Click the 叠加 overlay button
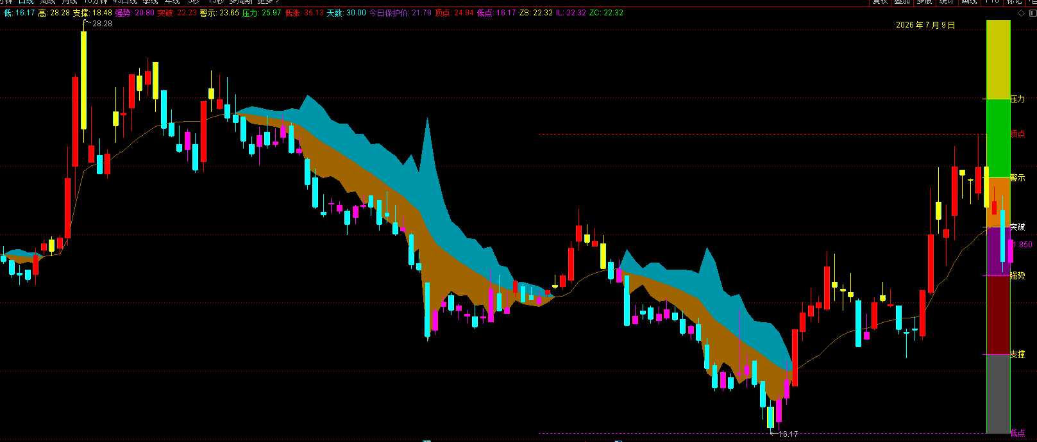This screenshot has width=1037, height=442. tap(902, 2)
